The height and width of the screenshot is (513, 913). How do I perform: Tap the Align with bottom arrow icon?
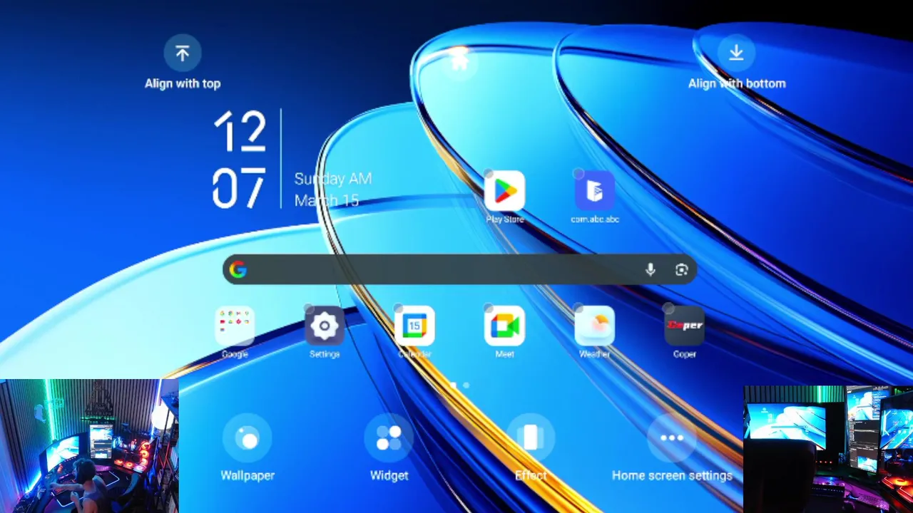click(x=736, y=53)
